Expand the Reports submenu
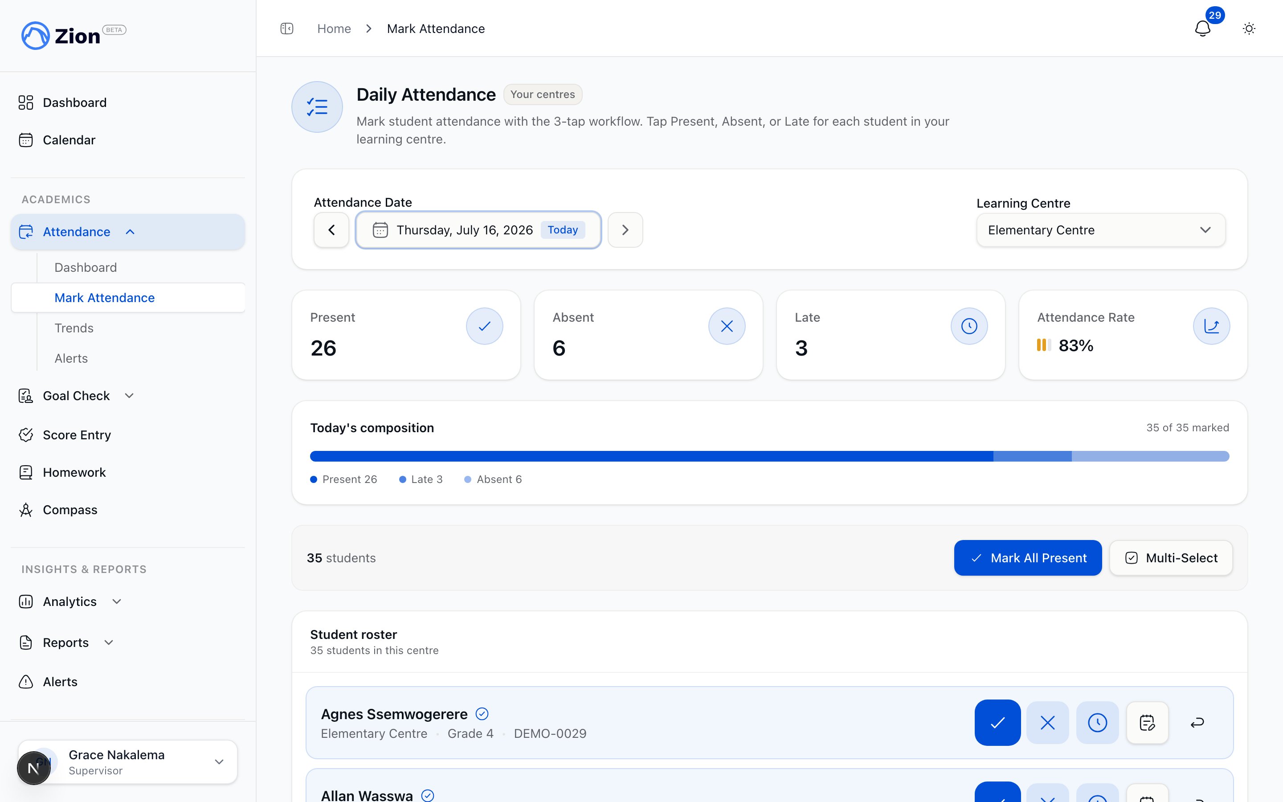This screenshot has width=1283, height=802. click(x=109, y=642)
